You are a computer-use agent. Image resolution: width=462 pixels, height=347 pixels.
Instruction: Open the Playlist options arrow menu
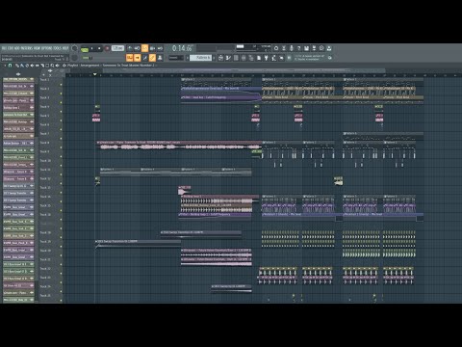pyautogui.click(x=5, y=66)
